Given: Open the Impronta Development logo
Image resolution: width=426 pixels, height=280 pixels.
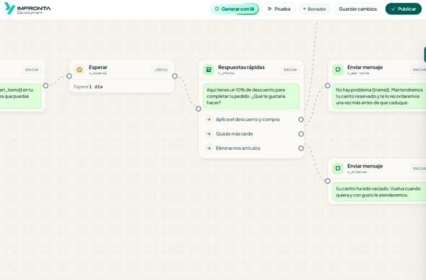Looking at the screenshot, I should tap(27, 9).
